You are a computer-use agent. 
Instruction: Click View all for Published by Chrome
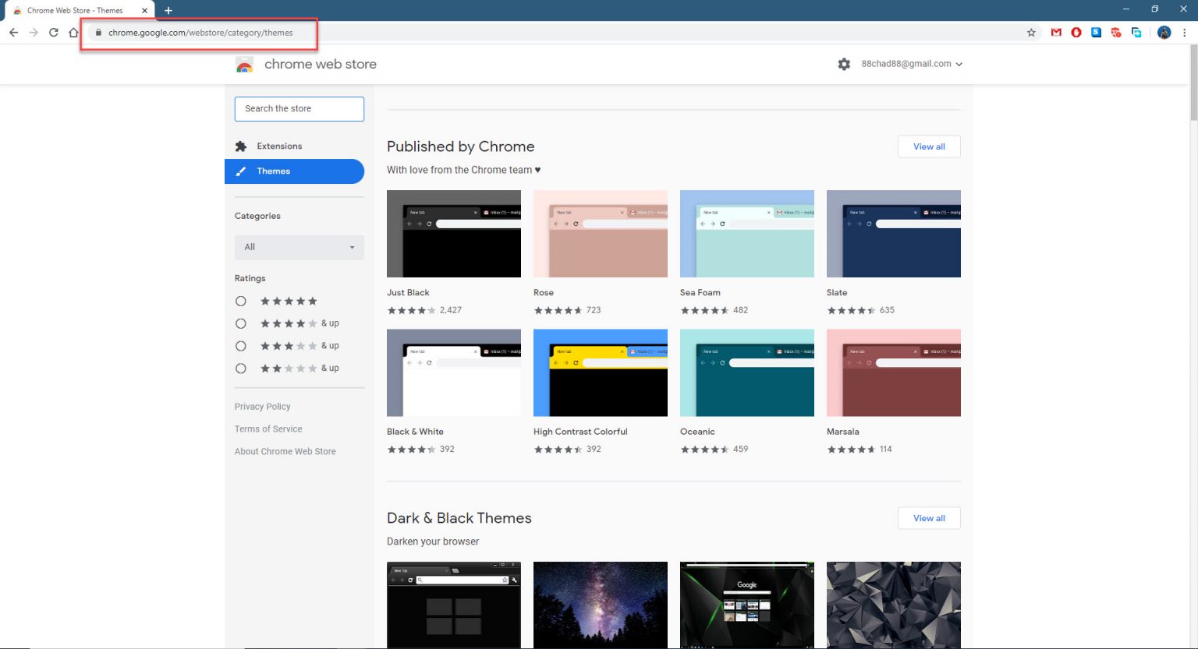[928, 146]
